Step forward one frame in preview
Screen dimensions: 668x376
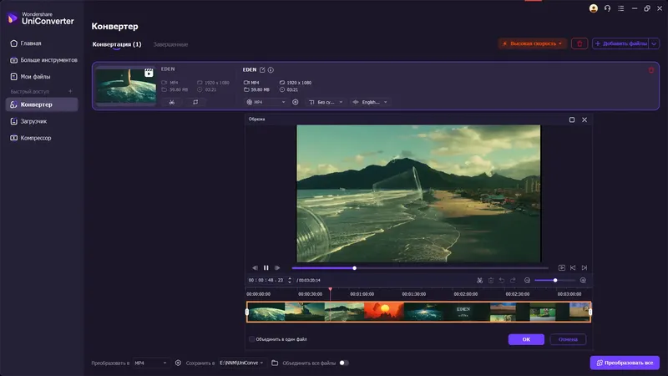pos(277,267)
